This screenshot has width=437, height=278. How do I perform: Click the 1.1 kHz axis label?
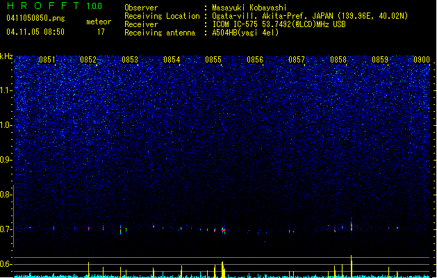coord(6,90)
